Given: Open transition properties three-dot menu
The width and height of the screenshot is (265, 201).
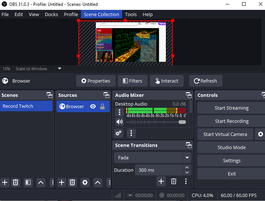Looking at the screenshot, I should 186,181.
